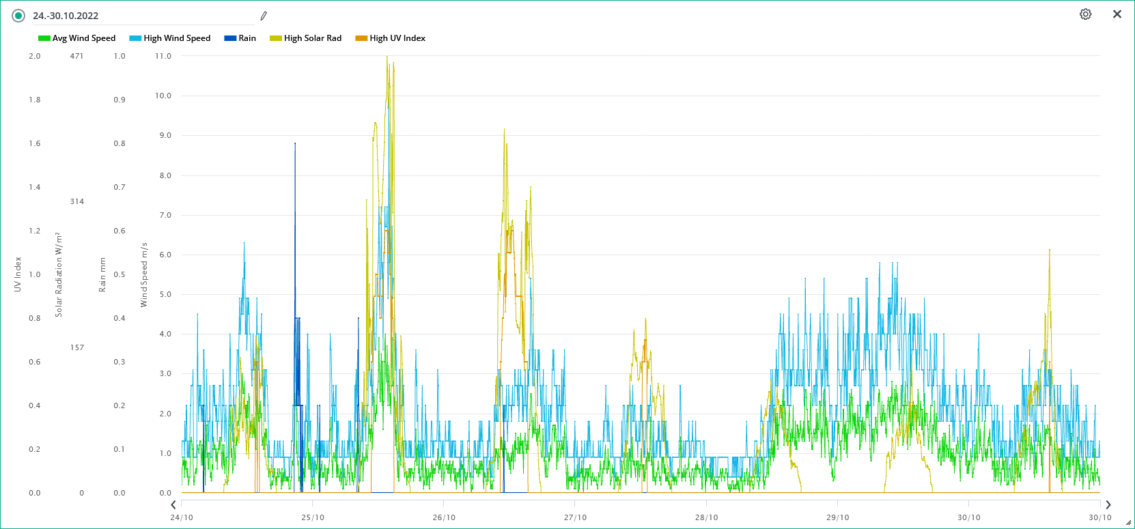1135x529 pixels.
Task: Click the chart title field 24.-30.10.2022
Action: click(143, 16)
